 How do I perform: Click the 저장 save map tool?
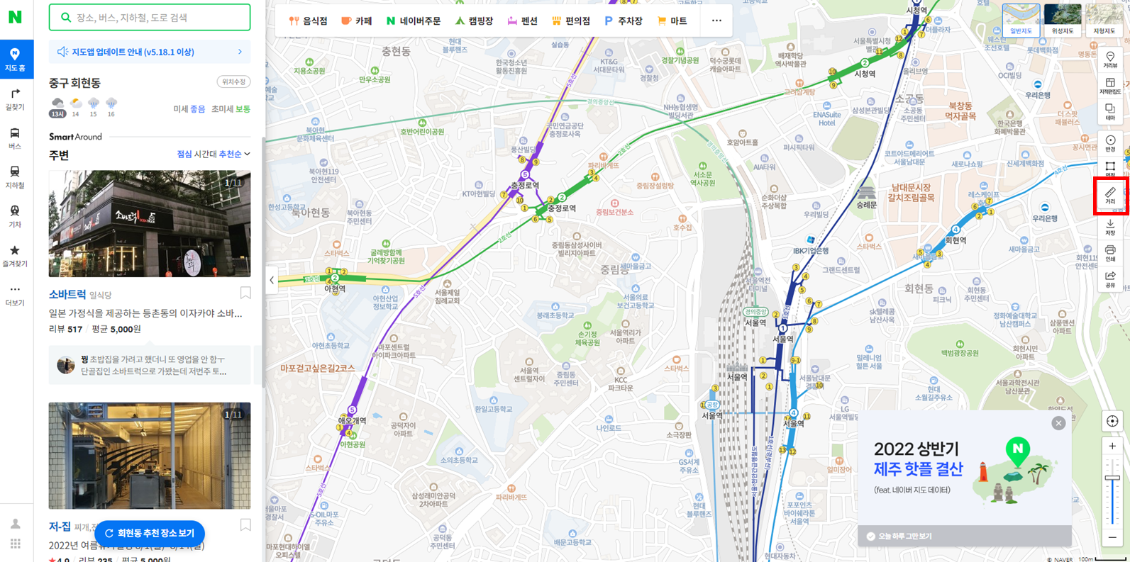point(1110,227)
